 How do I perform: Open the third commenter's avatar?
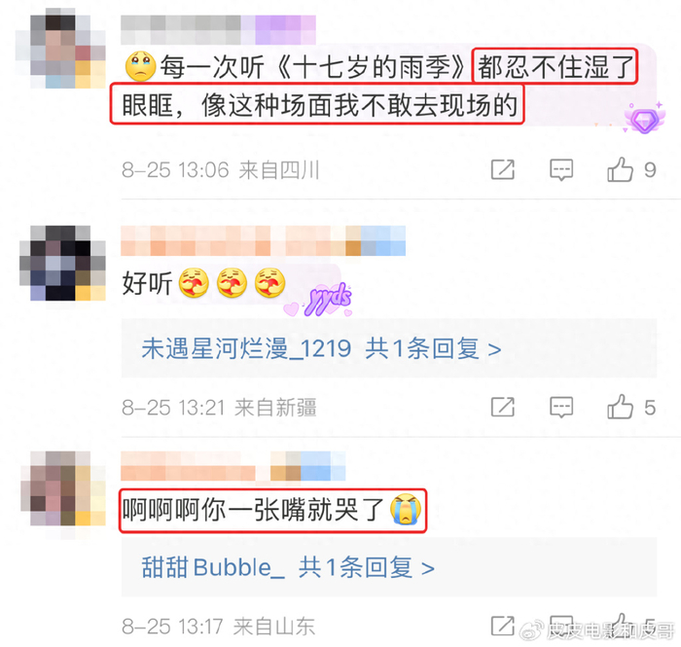pyautogui.click(x=63, y=488)
